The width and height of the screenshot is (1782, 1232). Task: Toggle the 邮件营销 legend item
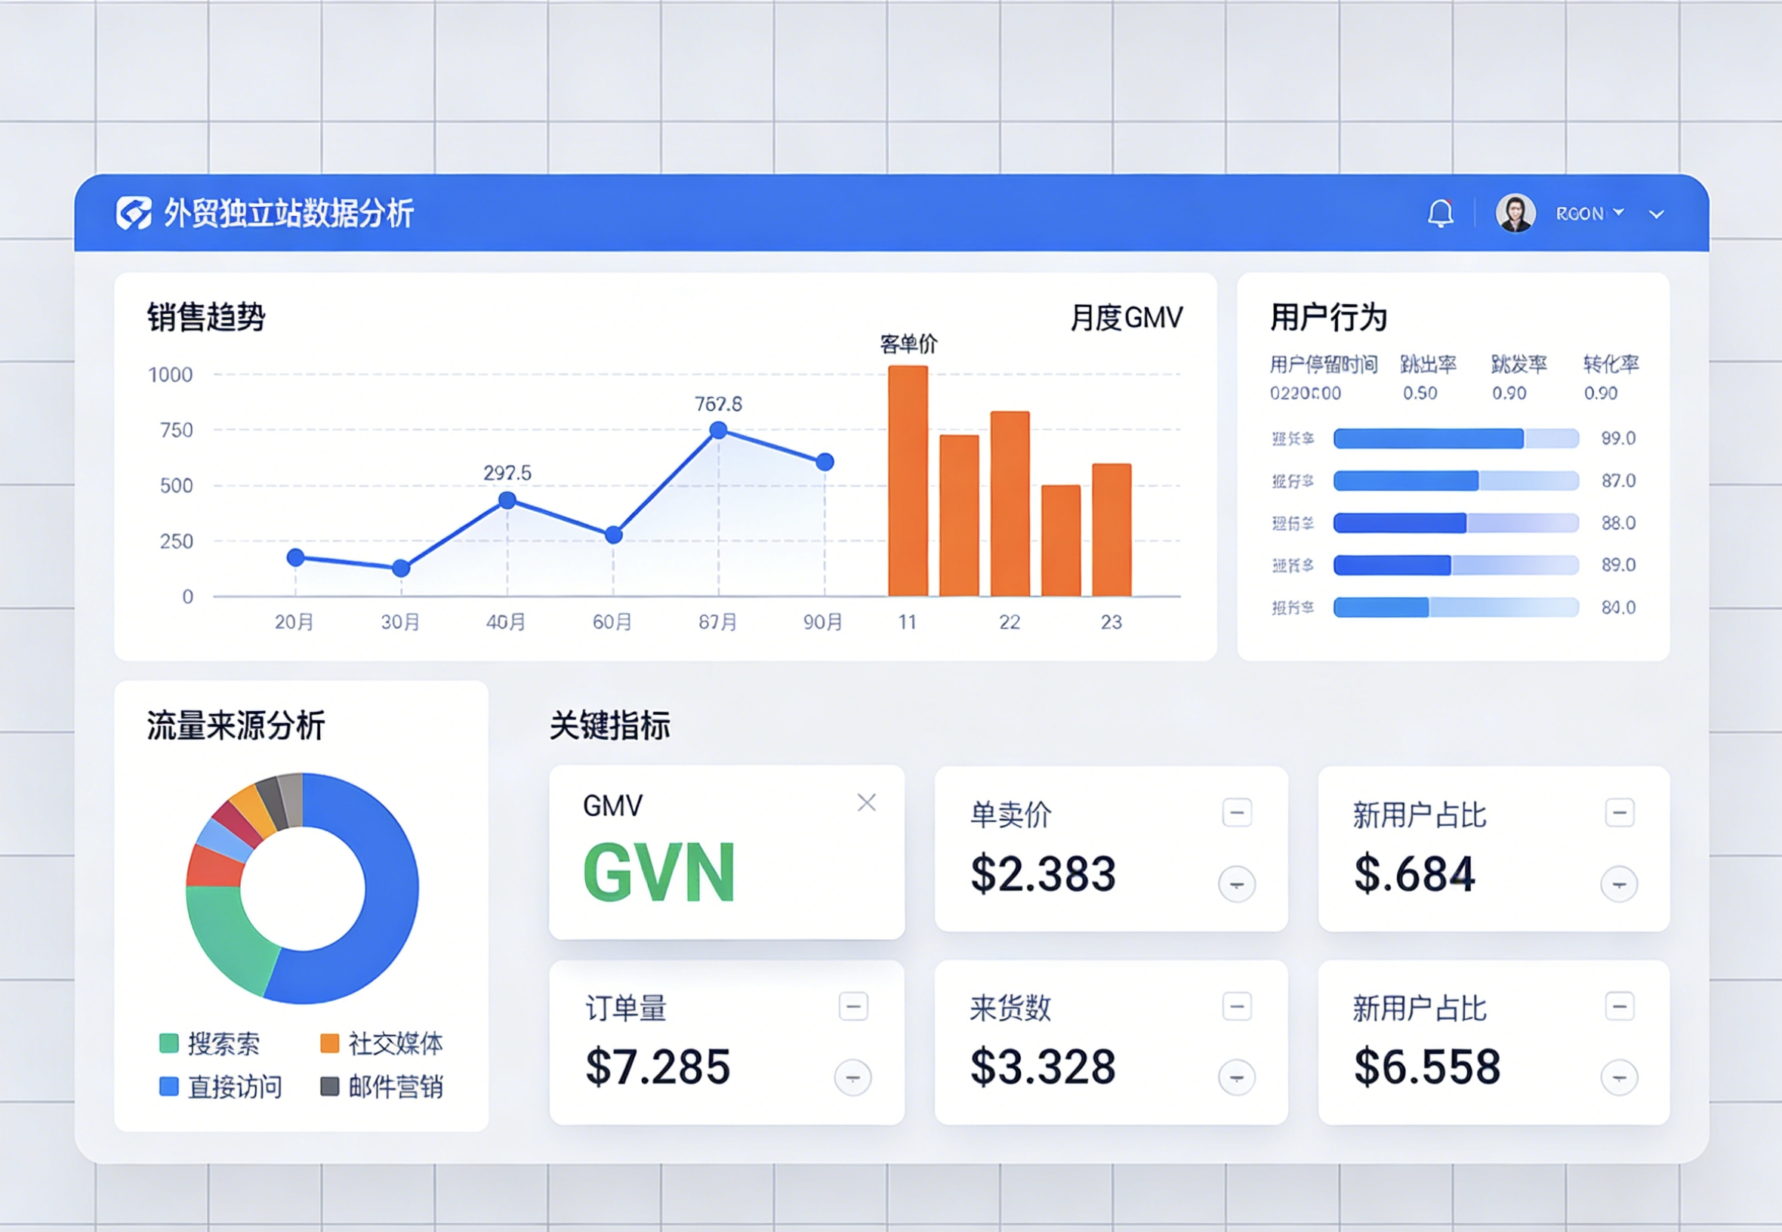(381, 1087)
